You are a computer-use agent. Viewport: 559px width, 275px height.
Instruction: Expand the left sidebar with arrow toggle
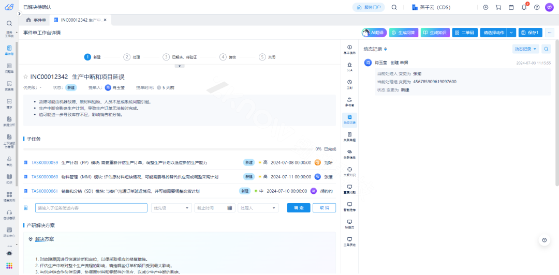[17, 32]
